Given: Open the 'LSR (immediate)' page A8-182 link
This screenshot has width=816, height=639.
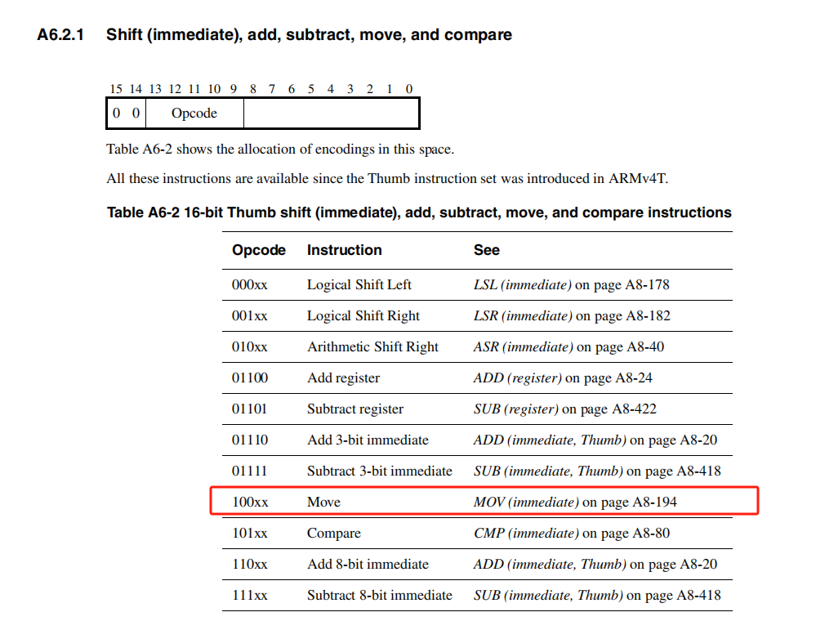Looking at the screenshot, I should tap(572, 316).
